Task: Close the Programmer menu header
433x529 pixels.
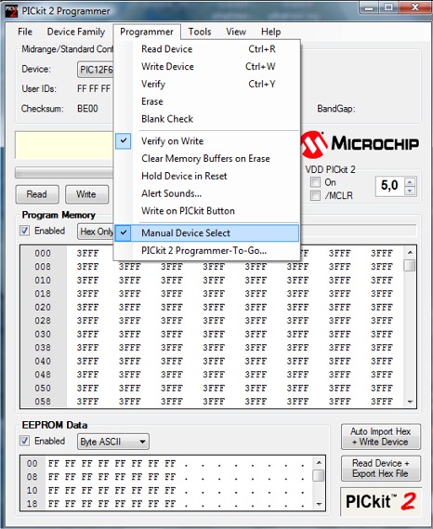Action: tap(147, 32)
